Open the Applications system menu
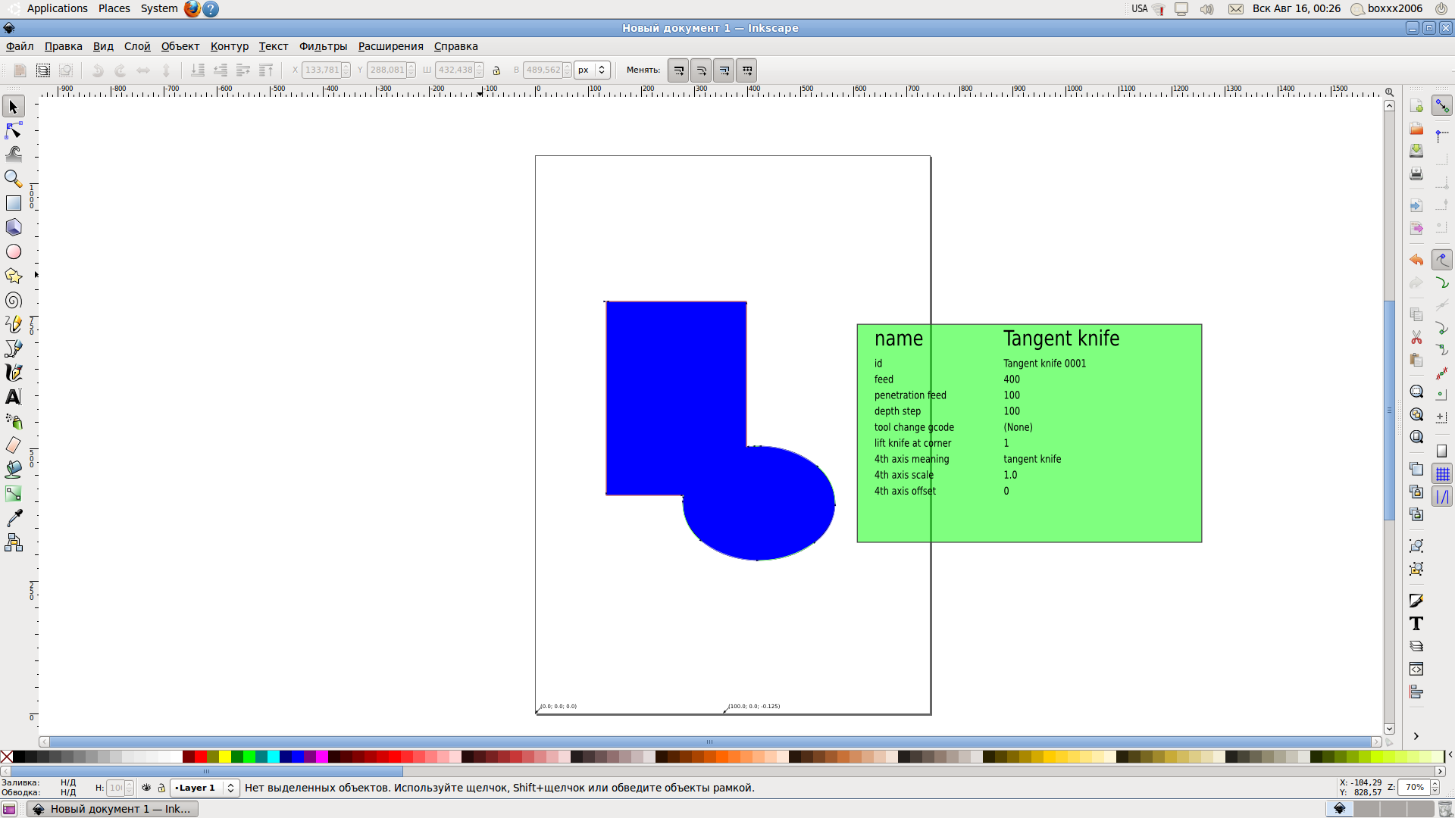The height and width of the screenshot is (818, 1455). (x=57, y=8)
